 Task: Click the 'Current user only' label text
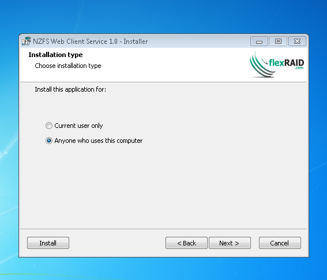pos(78,126)
